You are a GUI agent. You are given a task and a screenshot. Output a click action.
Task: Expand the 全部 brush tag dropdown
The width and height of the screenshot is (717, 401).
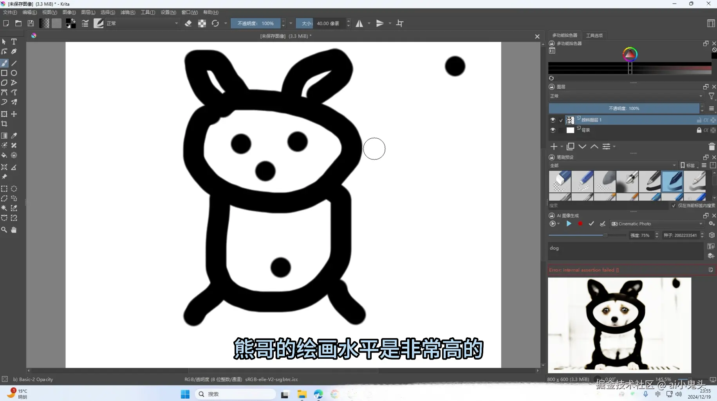coord(613,165)
